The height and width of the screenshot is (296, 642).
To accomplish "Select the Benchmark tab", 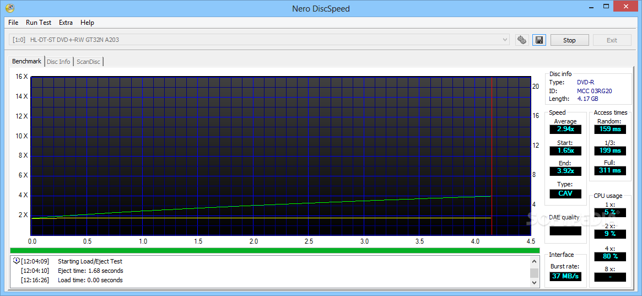I will (26, 61).
